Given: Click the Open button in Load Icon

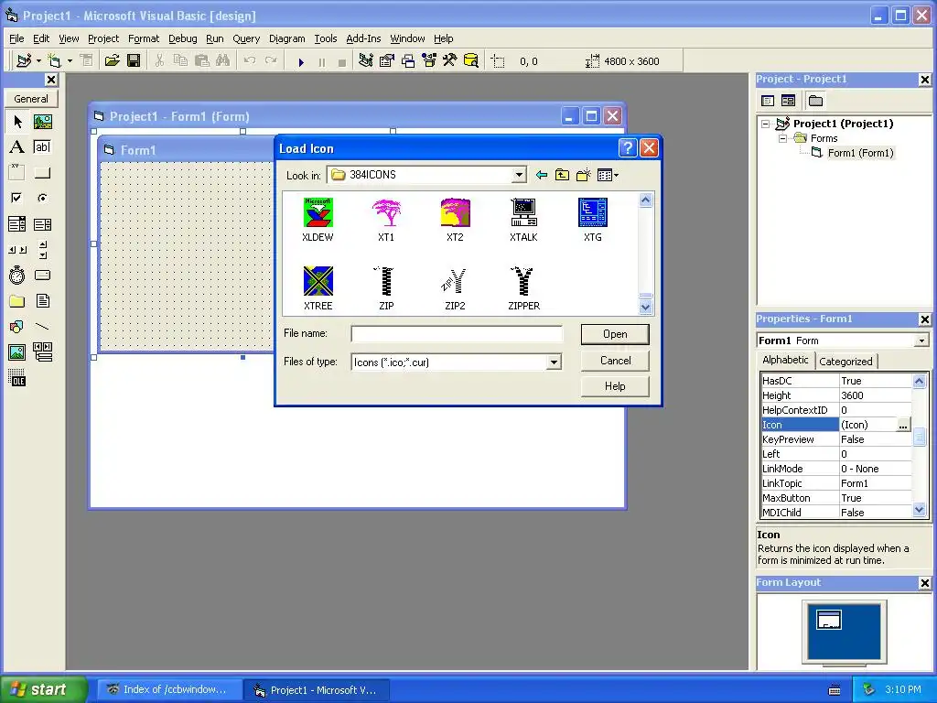Looking at the screenshot, I should click(615, 334).
